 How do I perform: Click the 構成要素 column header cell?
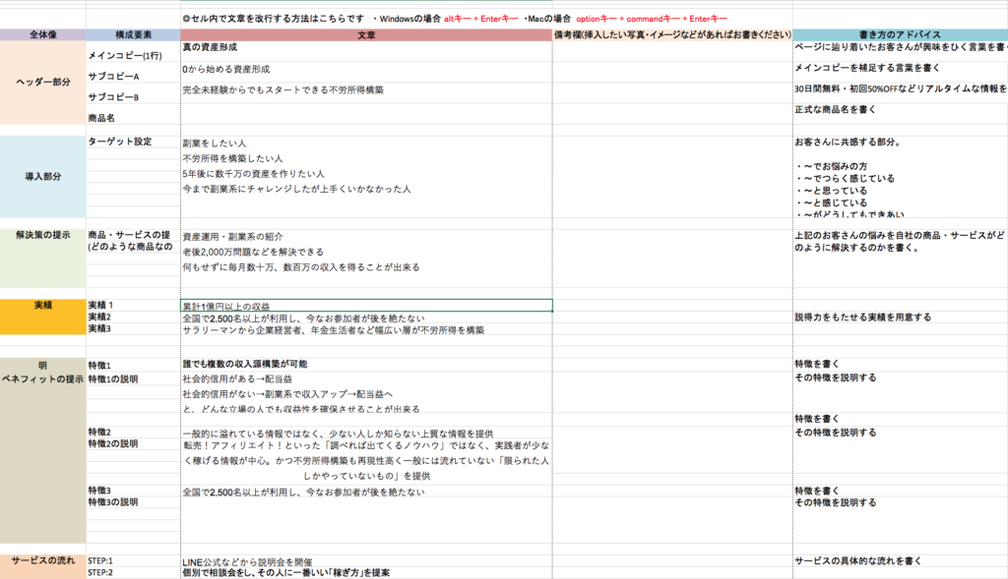coord(133,34)
